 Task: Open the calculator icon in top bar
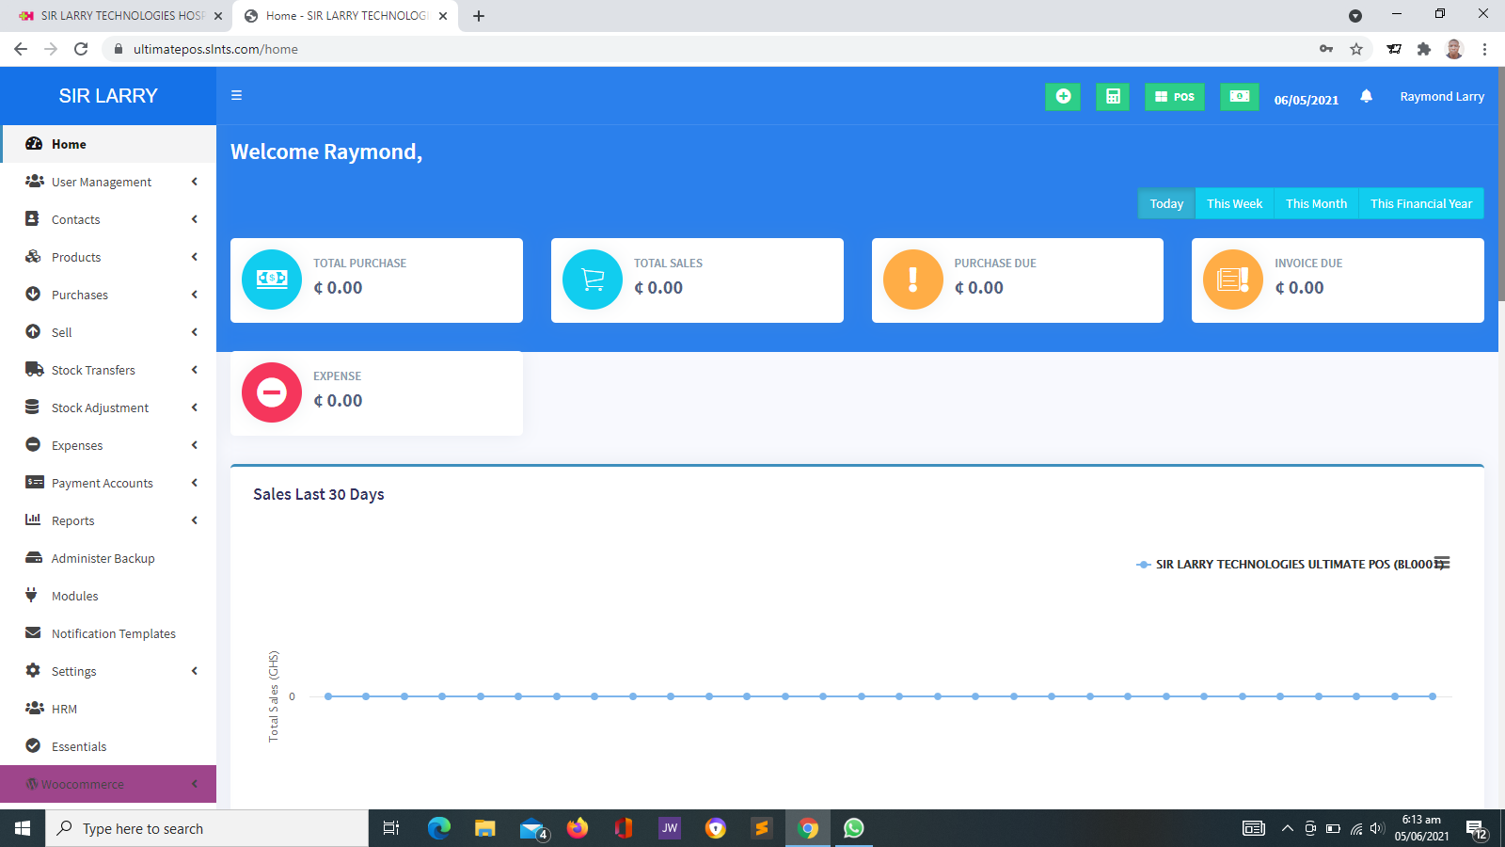(x=1113, y=96)
